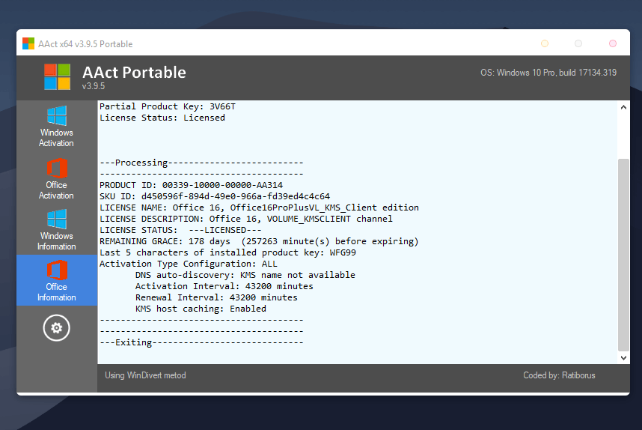Click the LICENSE NAME line
The height and width of the screenshot is (430, 642).
pyautogui.click(x=259, y=208)
